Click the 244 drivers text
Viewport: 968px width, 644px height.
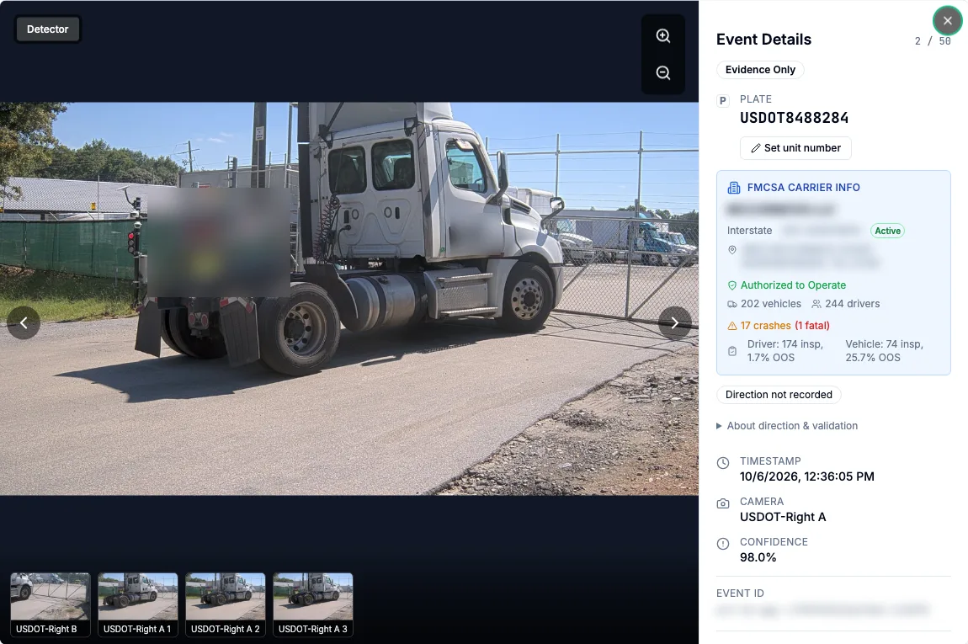[x=852, y=304]
